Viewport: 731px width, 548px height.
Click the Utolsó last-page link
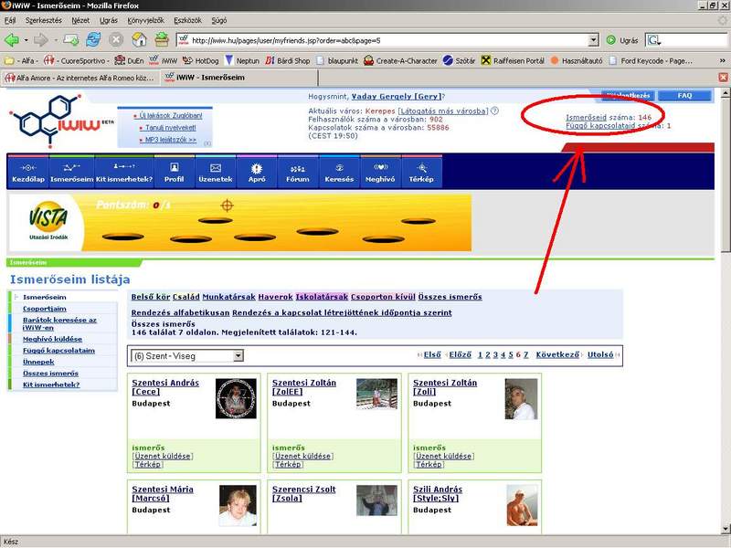600,354
